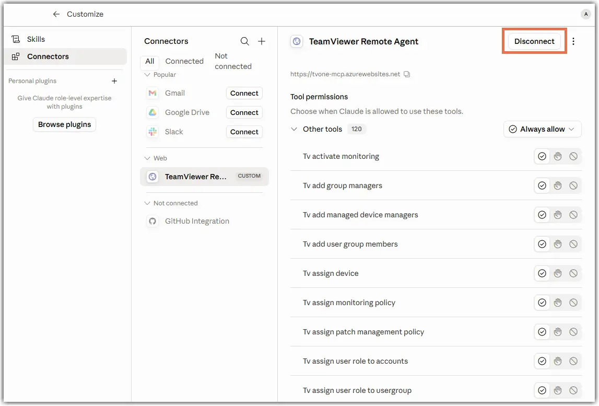This screenshot has height=406, width=599.
Task: Set Tv add group managers to always allow
Action: (542, 186)
